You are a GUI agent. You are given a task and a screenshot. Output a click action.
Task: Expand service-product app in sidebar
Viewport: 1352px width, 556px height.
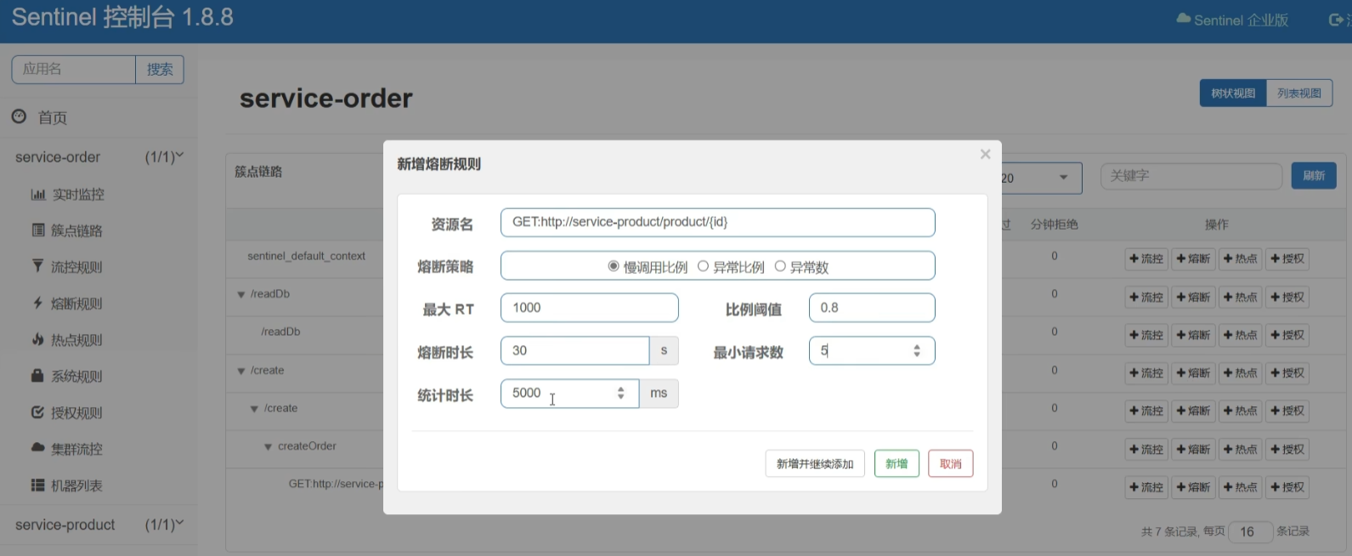tap(99, 525)
